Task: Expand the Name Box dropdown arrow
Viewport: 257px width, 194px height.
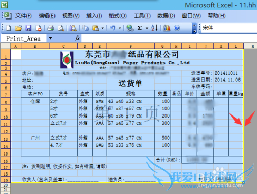Action: 50,38
